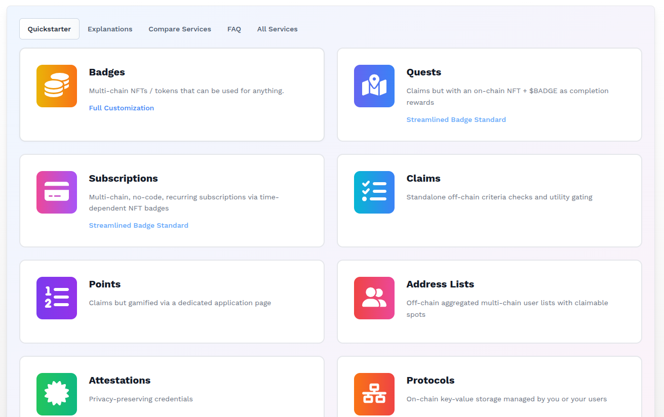
Task: Select the Address Lists card title
Action: [x=440, y=284]
